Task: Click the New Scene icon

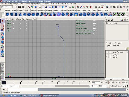Action: [16, 7]
